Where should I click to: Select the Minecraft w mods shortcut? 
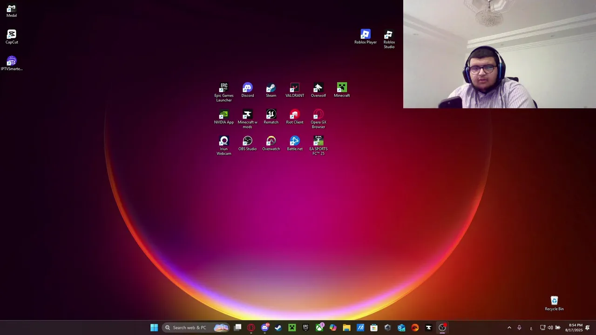pos(248,119)
